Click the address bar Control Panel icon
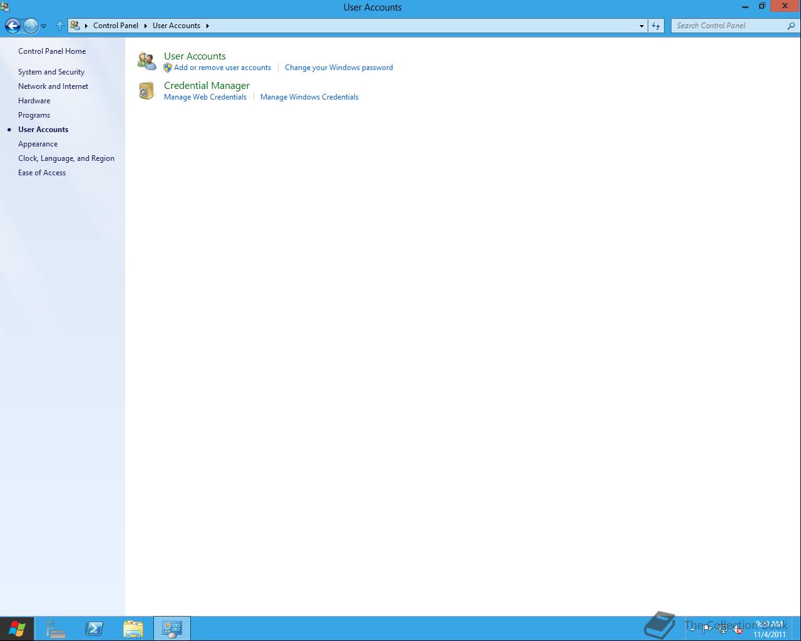 (75, 26)
